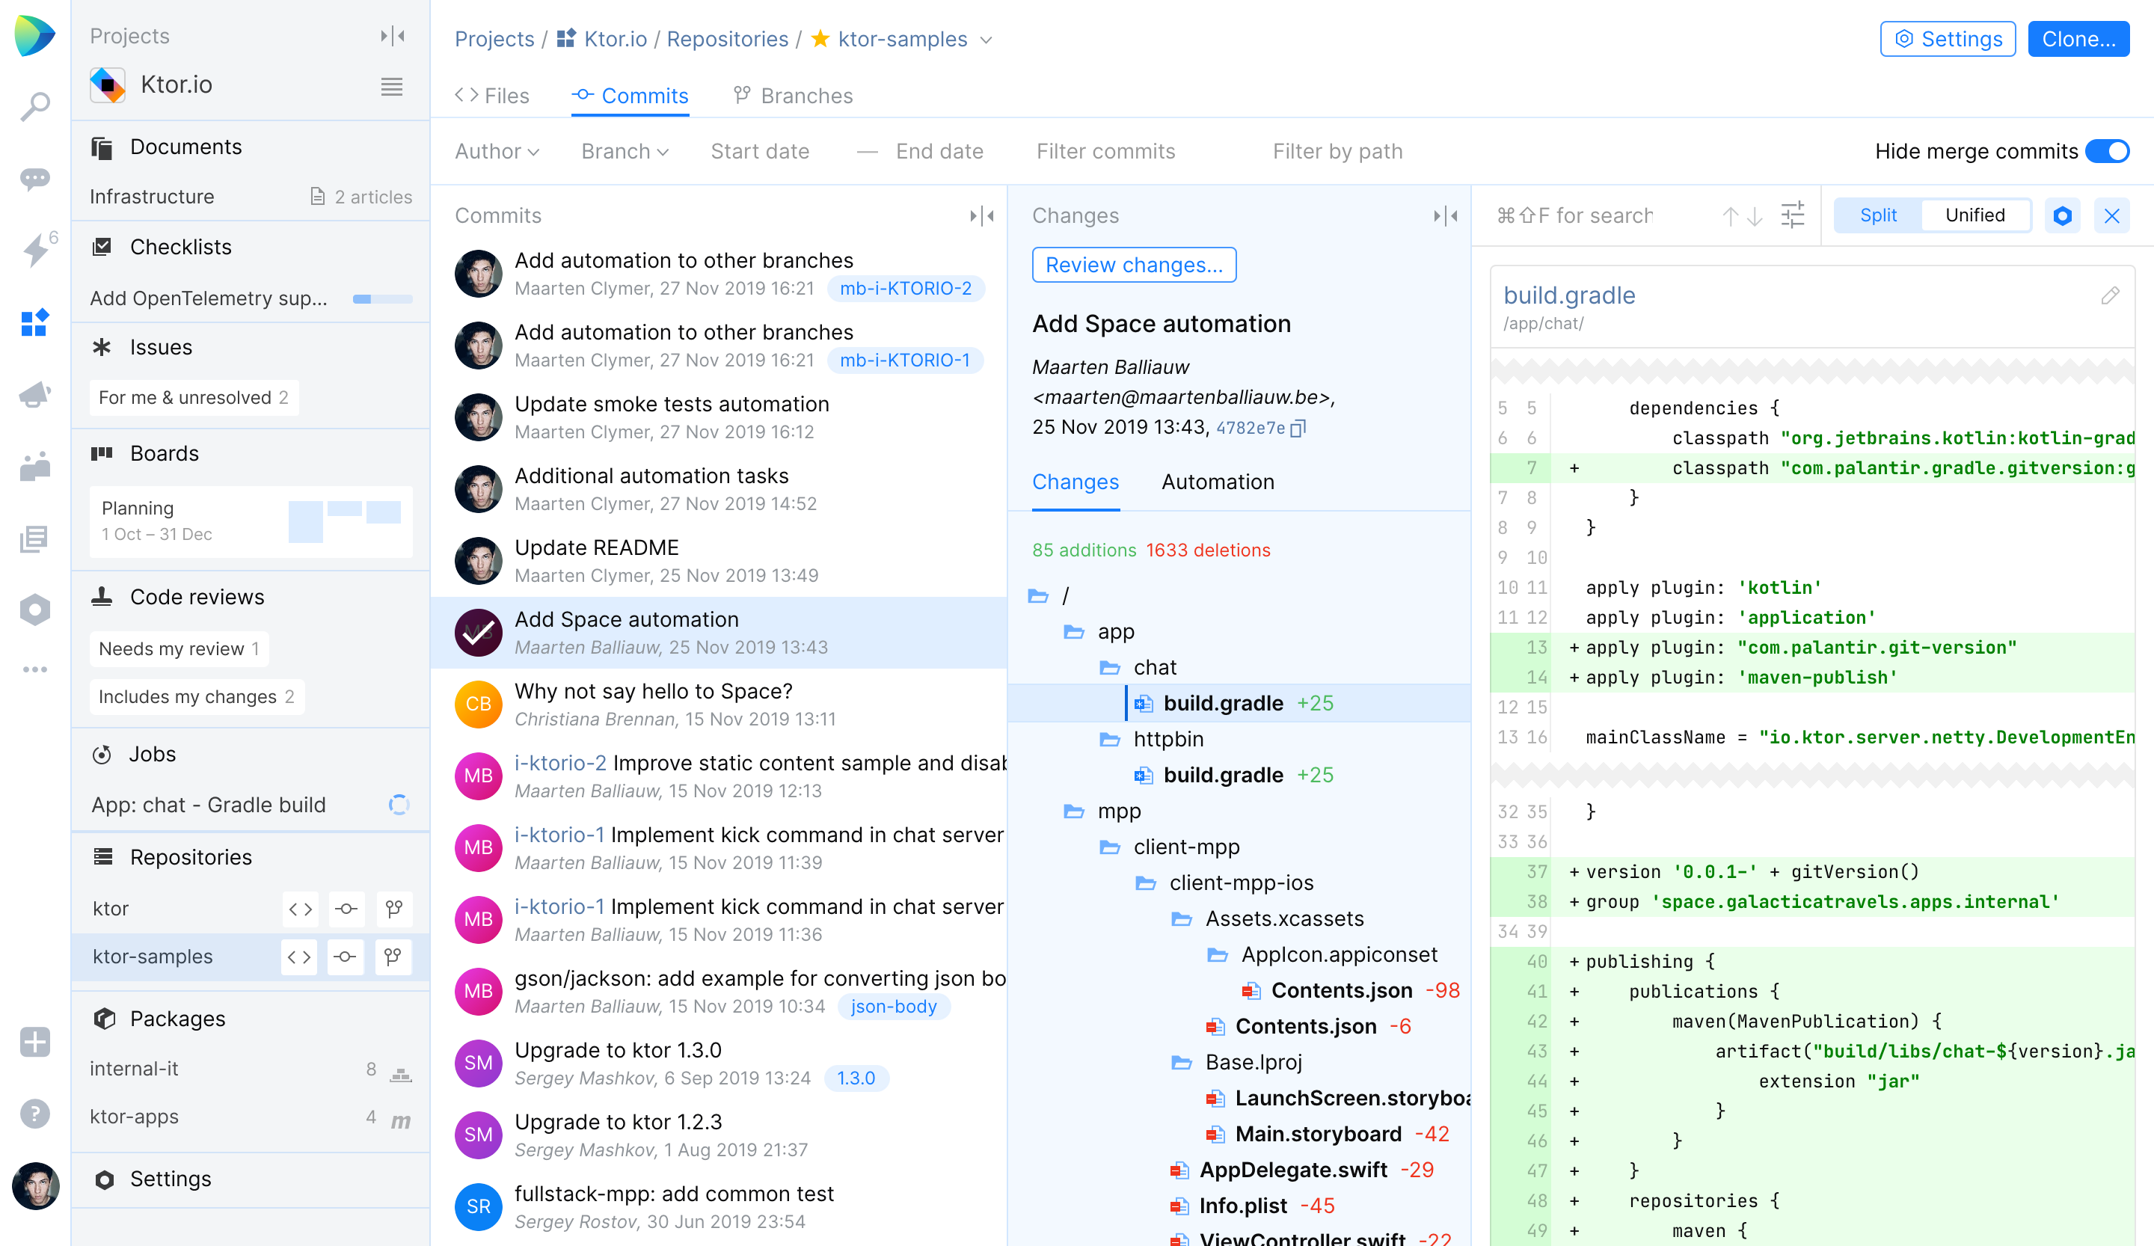Click the Filter by path input
The image size is (2154, 1246).
click(x=1338, y=151)
